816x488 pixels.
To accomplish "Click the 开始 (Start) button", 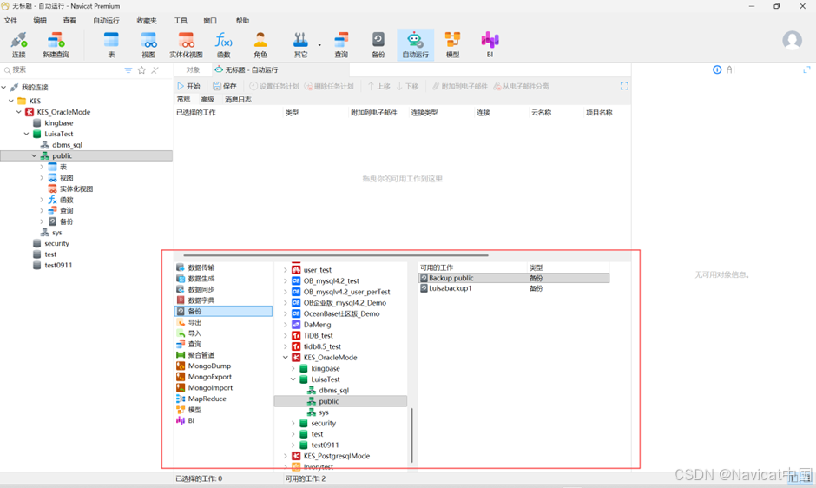I will (x=188, y=87).
